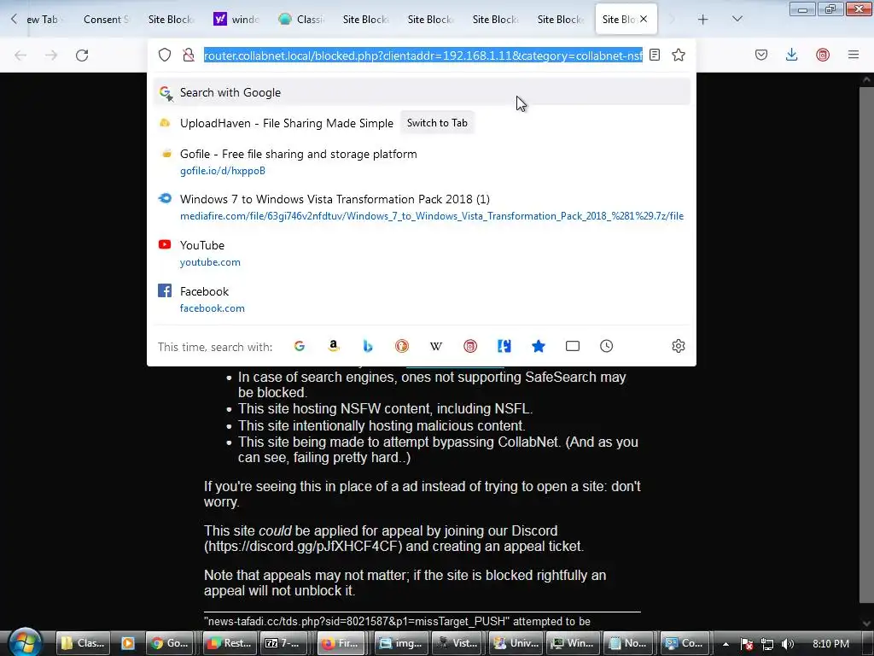The width and height of the screenshot is (874, 656).
Task: Click the 8:10 PM taskbar clock
Action: 830,644
